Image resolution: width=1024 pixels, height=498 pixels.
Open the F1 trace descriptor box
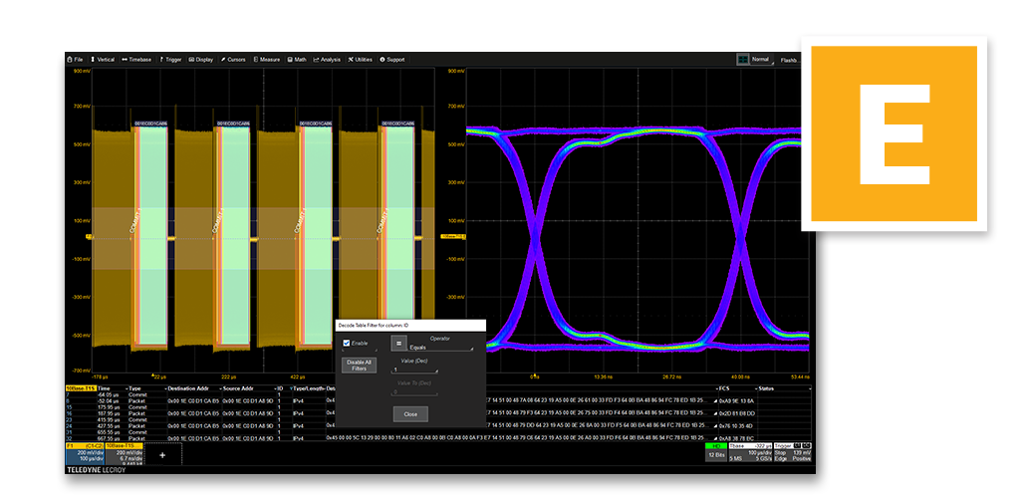pos(83,453)
